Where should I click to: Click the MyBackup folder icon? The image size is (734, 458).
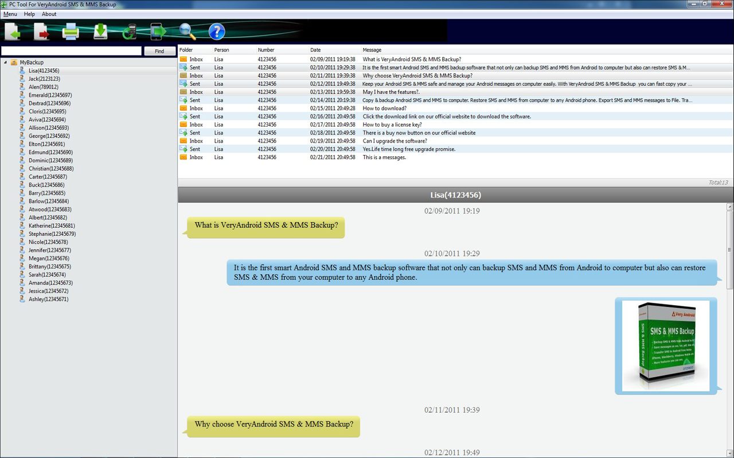pos(13,62)
